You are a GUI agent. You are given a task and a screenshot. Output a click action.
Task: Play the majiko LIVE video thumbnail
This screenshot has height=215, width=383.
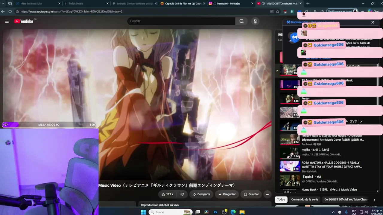[290, 153]
